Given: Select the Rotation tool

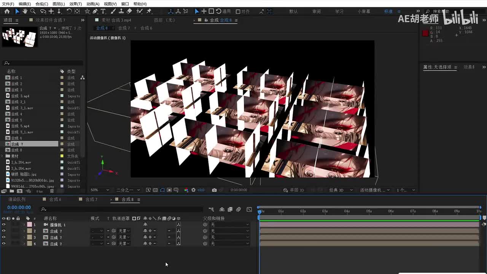Looking at the screenshot, I should [69, 11].
